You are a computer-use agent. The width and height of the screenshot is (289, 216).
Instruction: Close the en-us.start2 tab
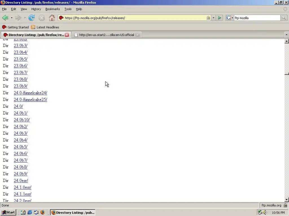coord(137,35)
